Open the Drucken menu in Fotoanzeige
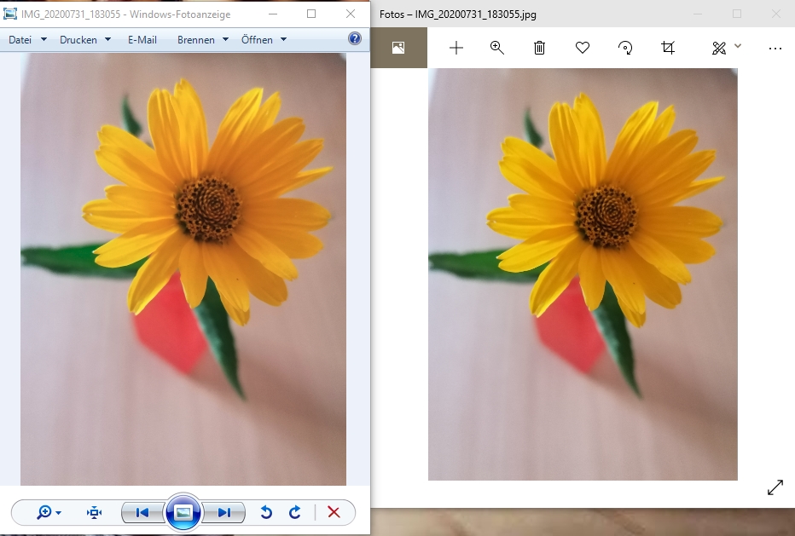Screen dimensions: 795x536 [78, 39]
